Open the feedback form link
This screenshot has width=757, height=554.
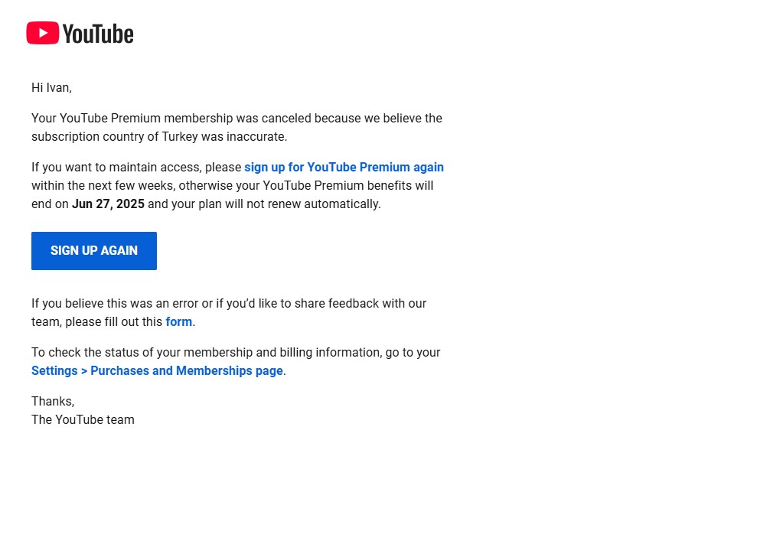[178, 322]
